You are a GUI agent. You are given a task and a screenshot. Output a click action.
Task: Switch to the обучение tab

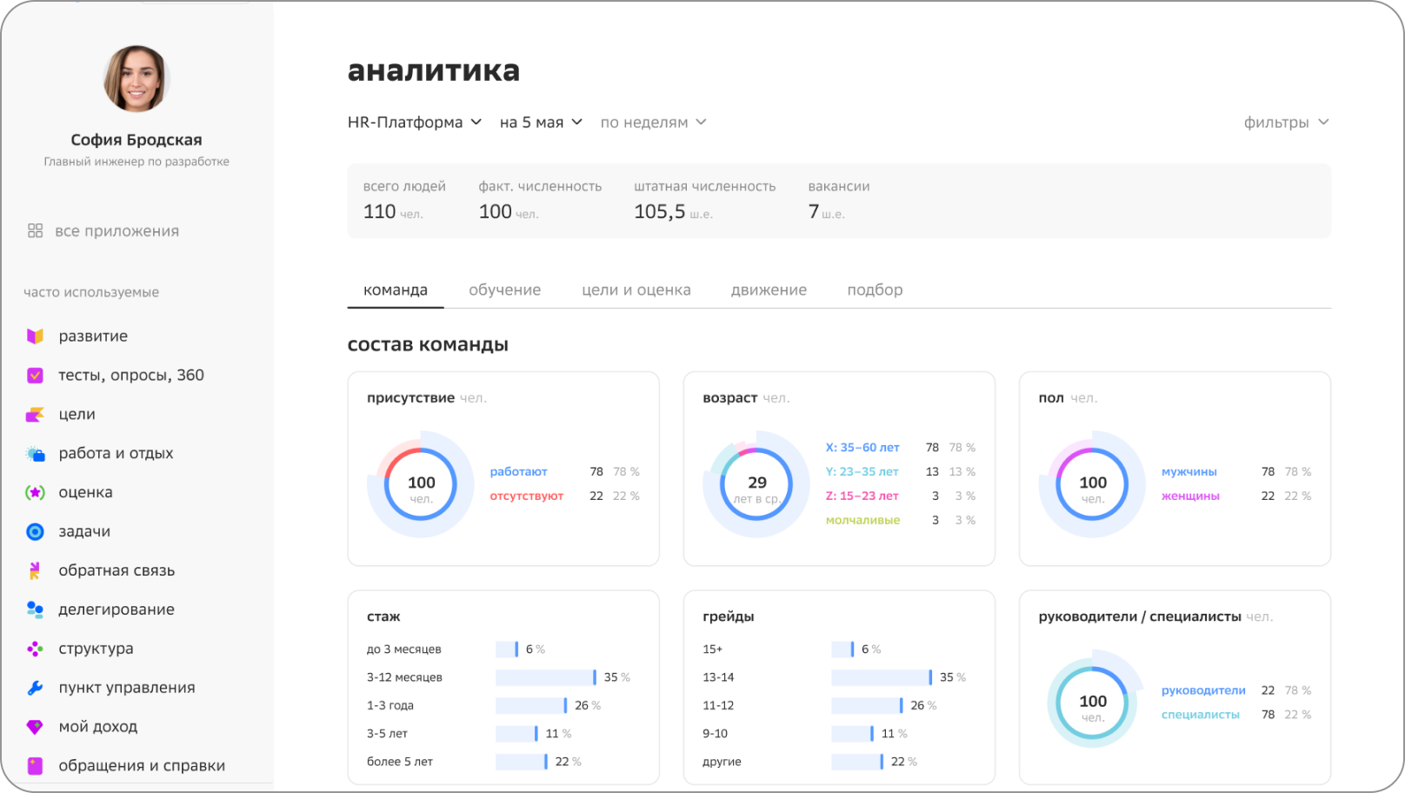(504, 290)
